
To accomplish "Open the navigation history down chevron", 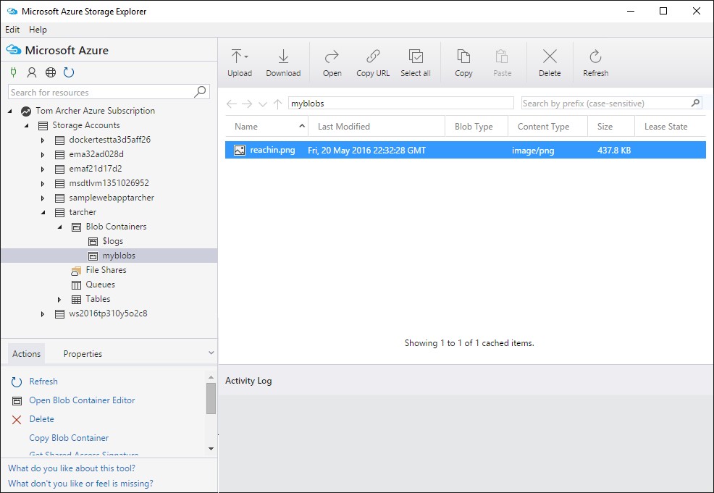I will point(262,104).
